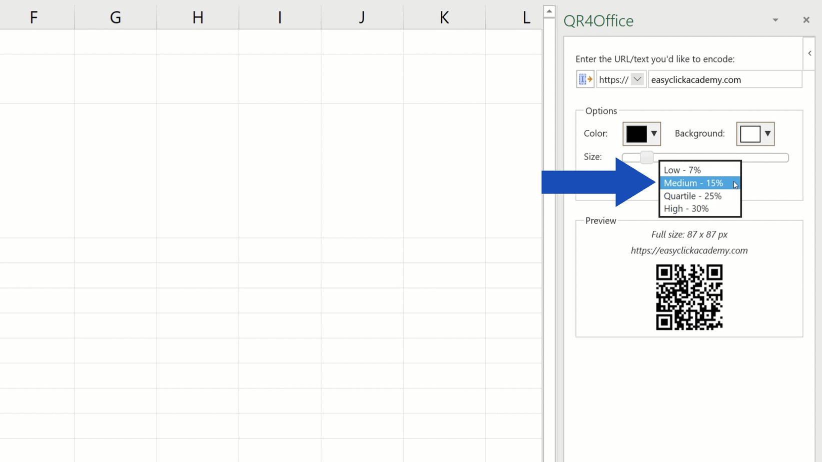Collapse the pane using the left-pointing chevron

[809, 53]
